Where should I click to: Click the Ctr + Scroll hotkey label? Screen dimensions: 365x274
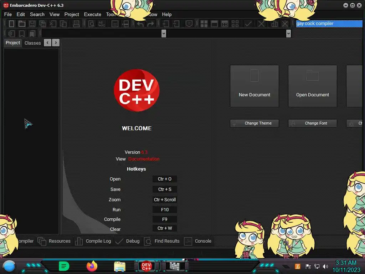click(165, 200)
